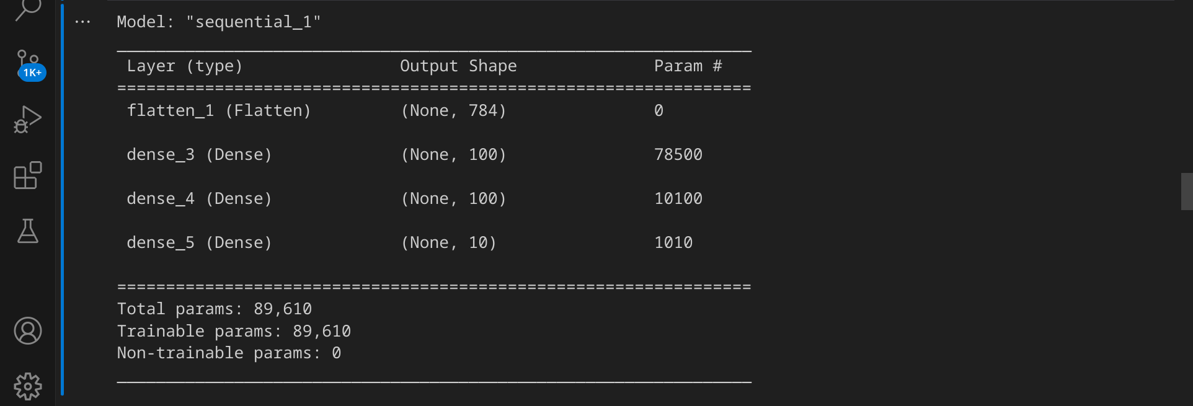
Task: Select the flatten_1 (Flatten) row text
Action: pos(219,111)
